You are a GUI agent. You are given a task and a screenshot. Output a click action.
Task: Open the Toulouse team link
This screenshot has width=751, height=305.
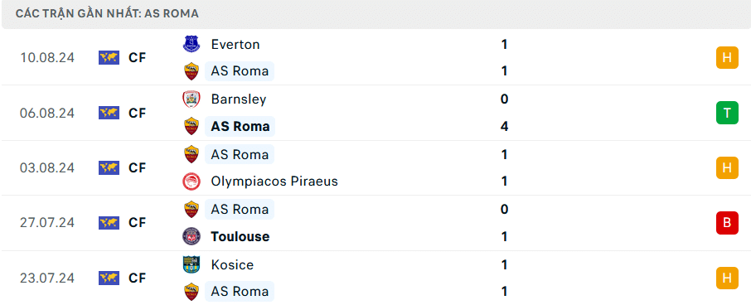(x=240, y=236)
